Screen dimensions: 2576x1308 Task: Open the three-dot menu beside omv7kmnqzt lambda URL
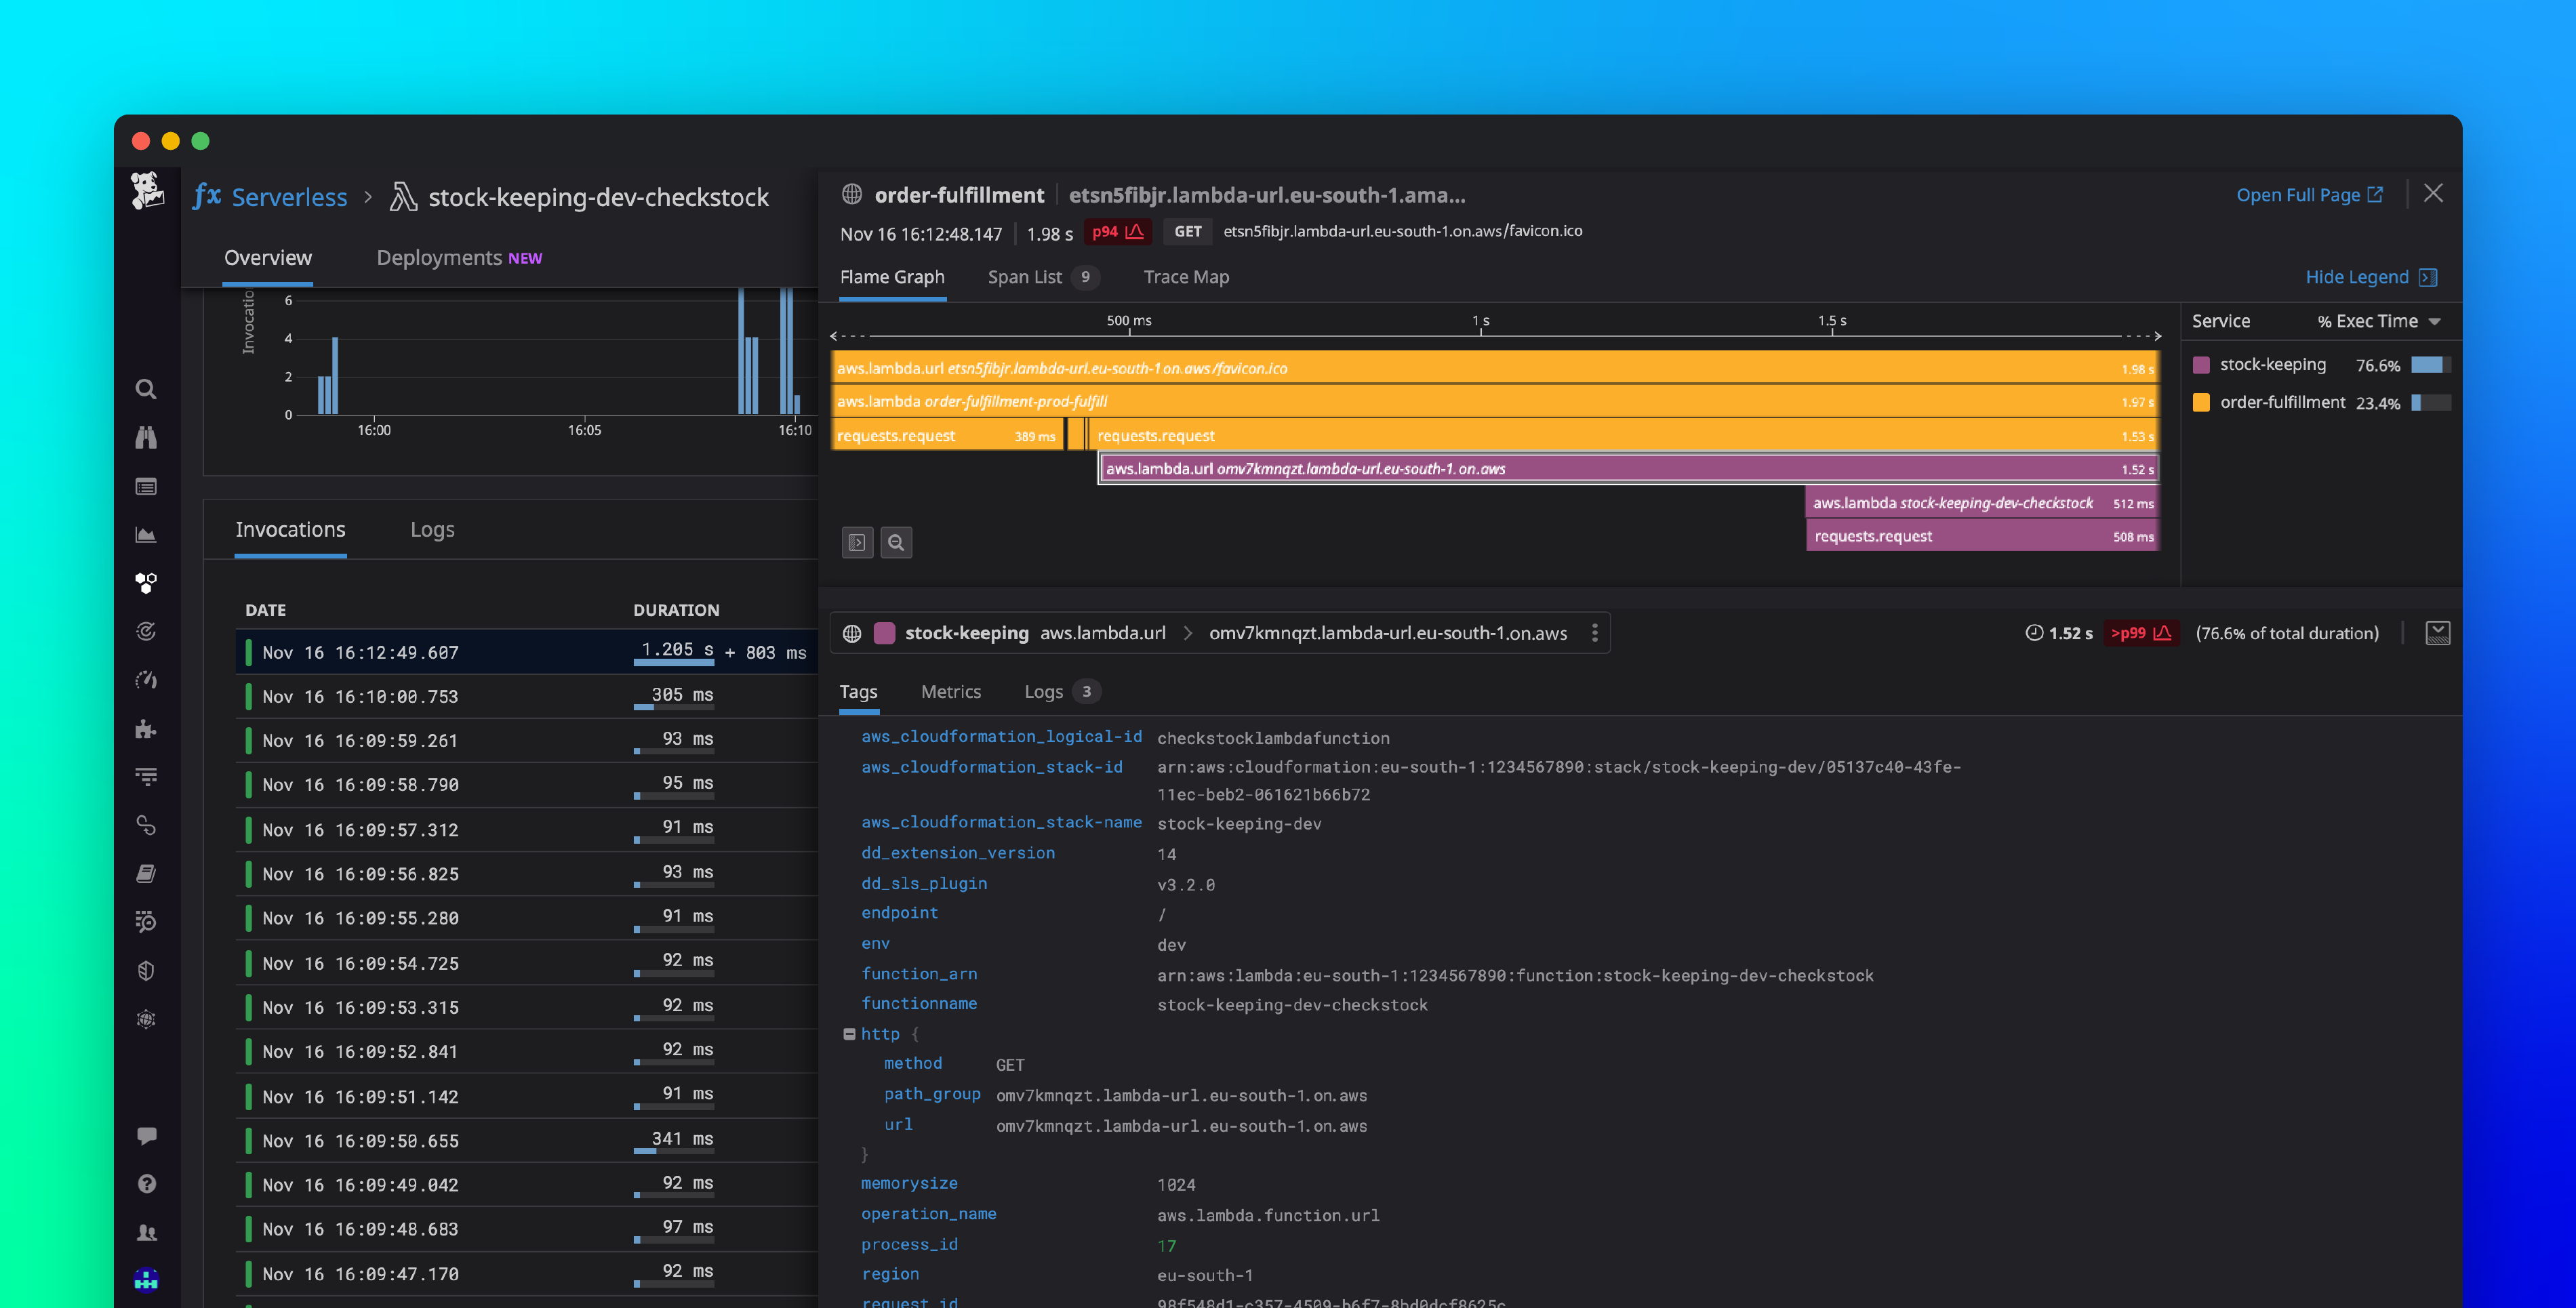(1594, 632)
